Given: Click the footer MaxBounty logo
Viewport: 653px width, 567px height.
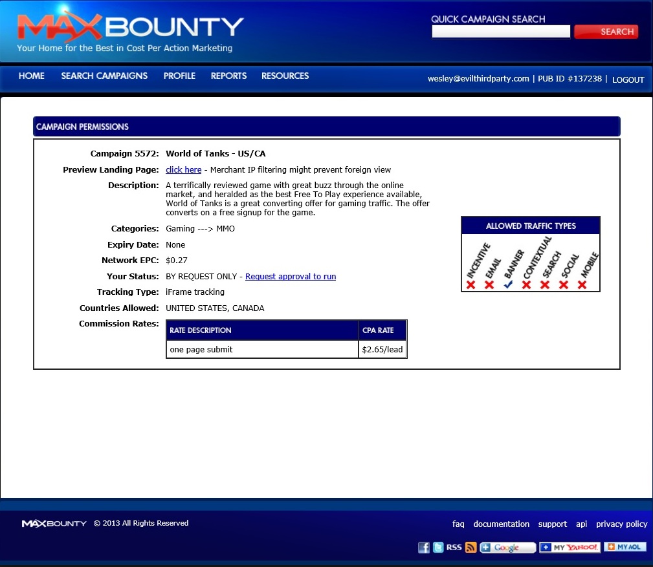Looking at the screenshot, I should pos(54,523).
